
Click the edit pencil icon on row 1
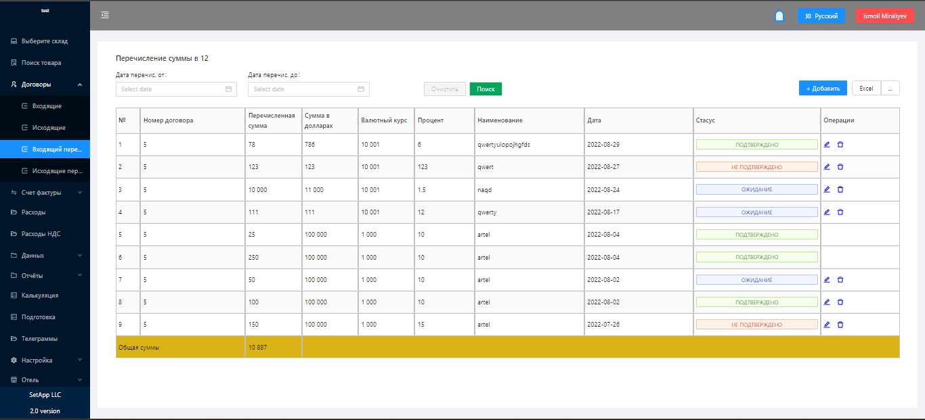[x=826, y=144]
